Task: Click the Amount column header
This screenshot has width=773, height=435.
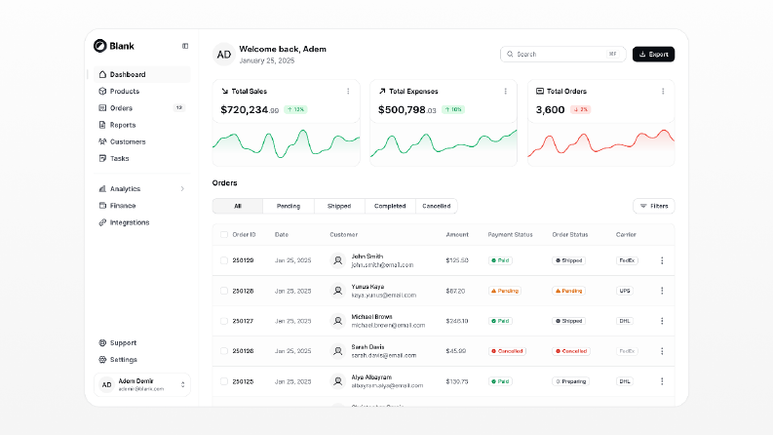Action: pyautogui.click(x=457, y=235)
